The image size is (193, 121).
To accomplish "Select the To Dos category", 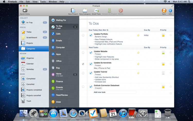I will (x=64, y=27).
